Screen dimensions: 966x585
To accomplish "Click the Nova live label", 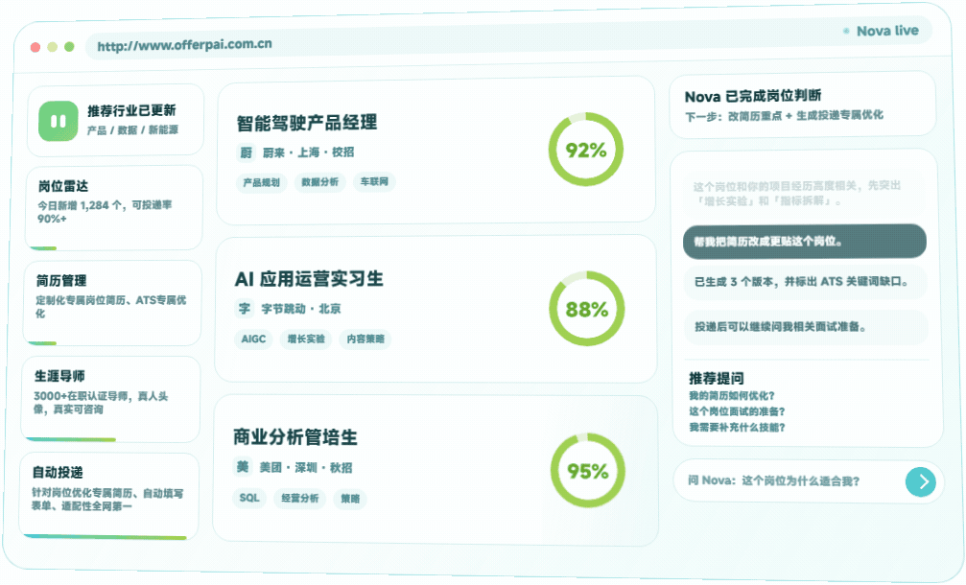I will (x=887, y=31).
